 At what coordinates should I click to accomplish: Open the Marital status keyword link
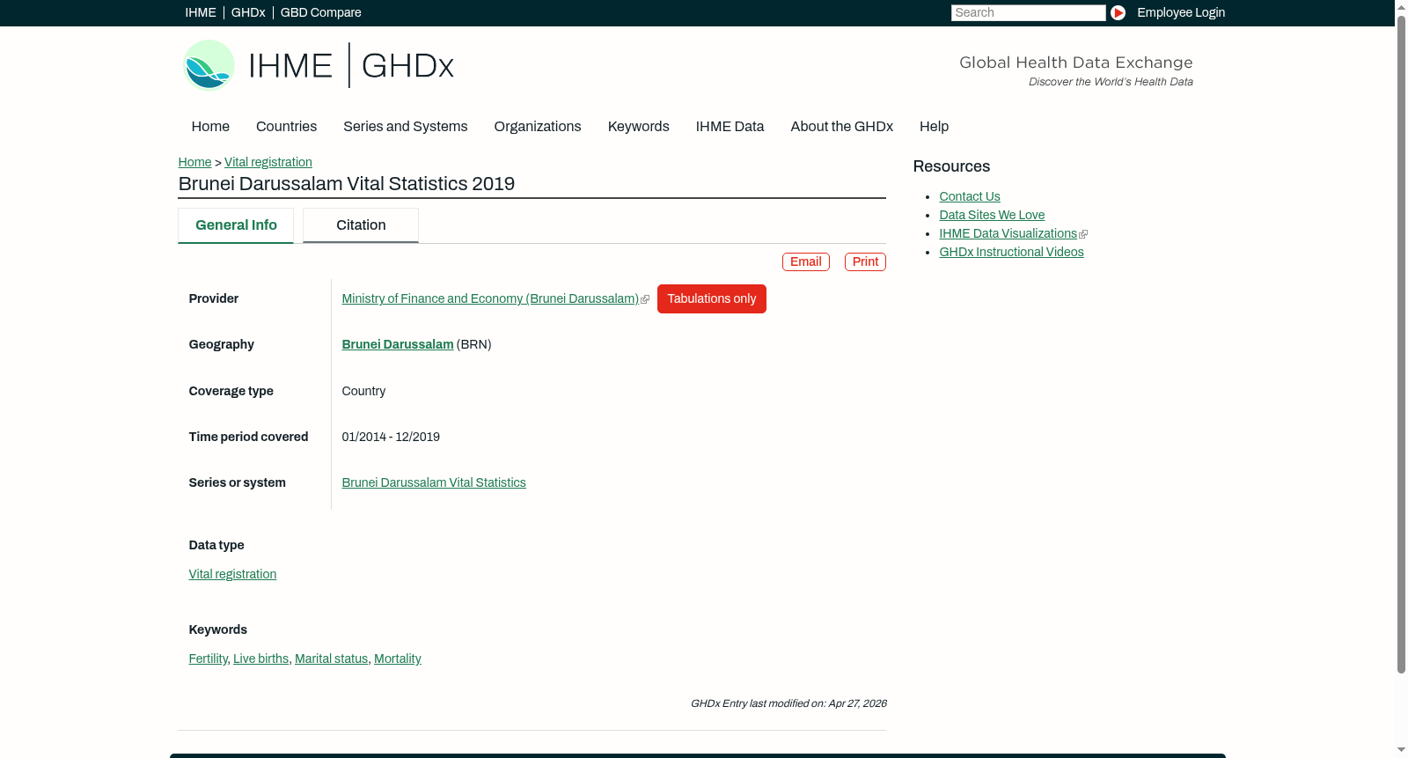coord(331,659)
